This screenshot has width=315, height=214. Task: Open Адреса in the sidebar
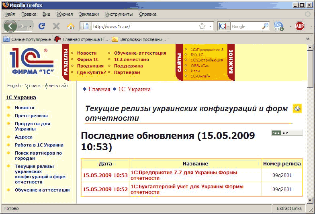23,137
